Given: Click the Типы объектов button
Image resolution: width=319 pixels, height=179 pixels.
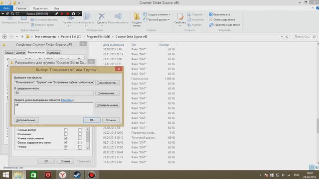Looking at the screenshot, I should [107, 83].
